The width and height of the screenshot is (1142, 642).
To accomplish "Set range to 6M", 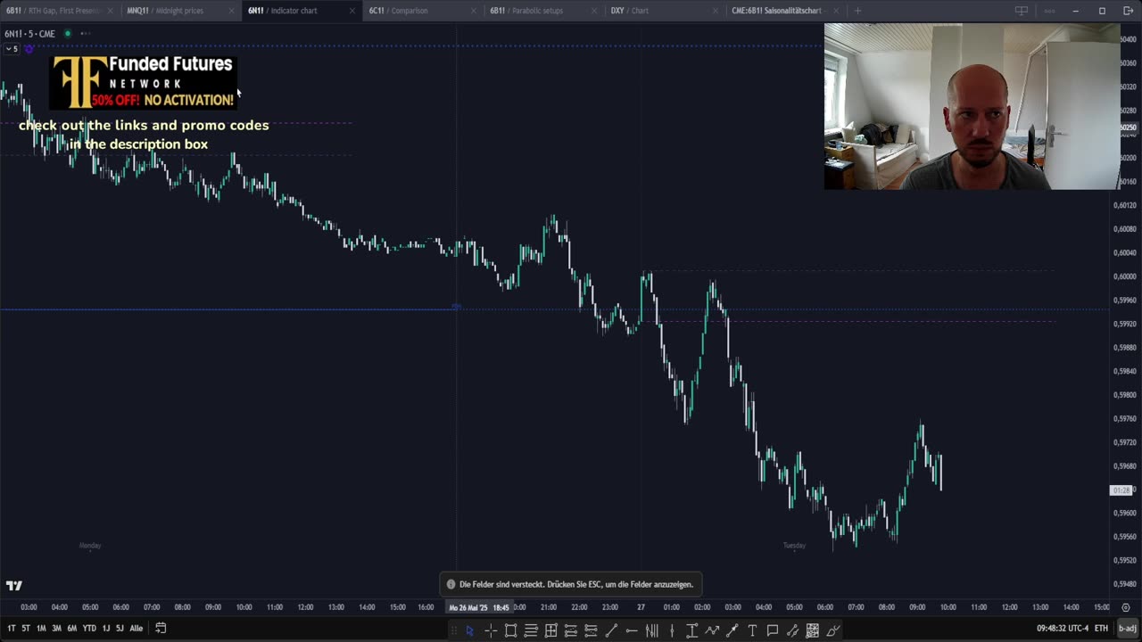I will [x=71, y=628].
